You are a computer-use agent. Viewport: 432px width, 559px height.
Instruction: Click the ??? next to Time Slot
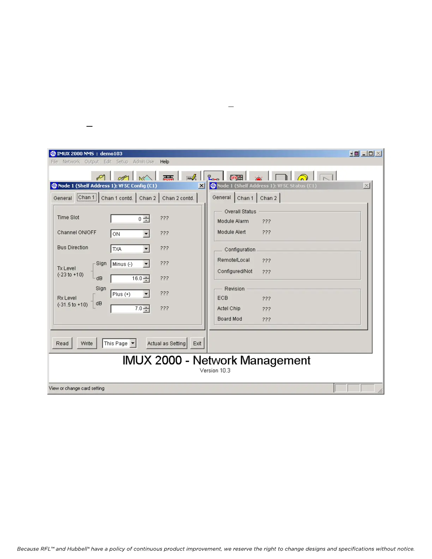(164, 218)
